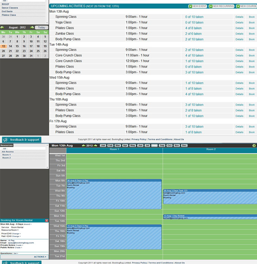This screenshot has width=257, height=264.
Task: Switch to the Feb month tab
Action: tap(110, 145)
